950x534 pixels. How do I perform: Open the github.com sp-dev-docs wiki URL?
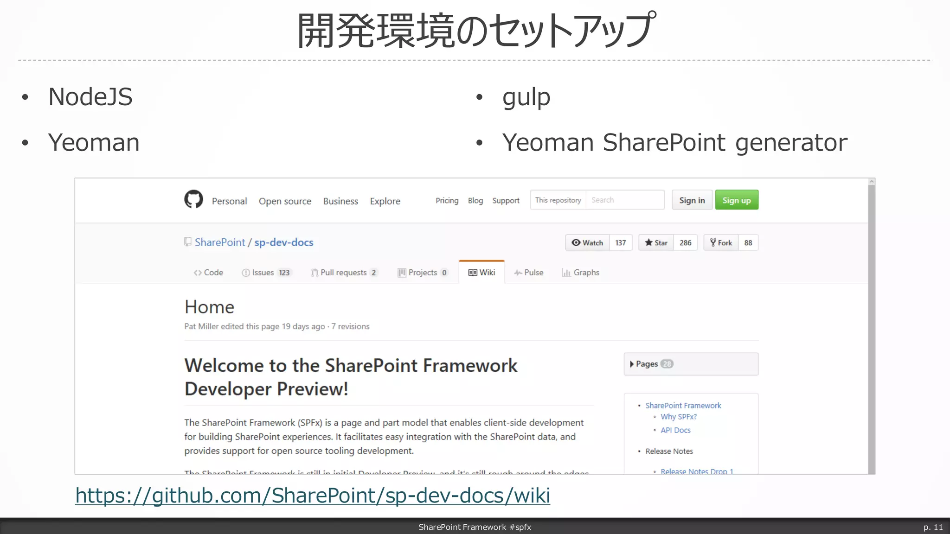click(x=313, y=496)
